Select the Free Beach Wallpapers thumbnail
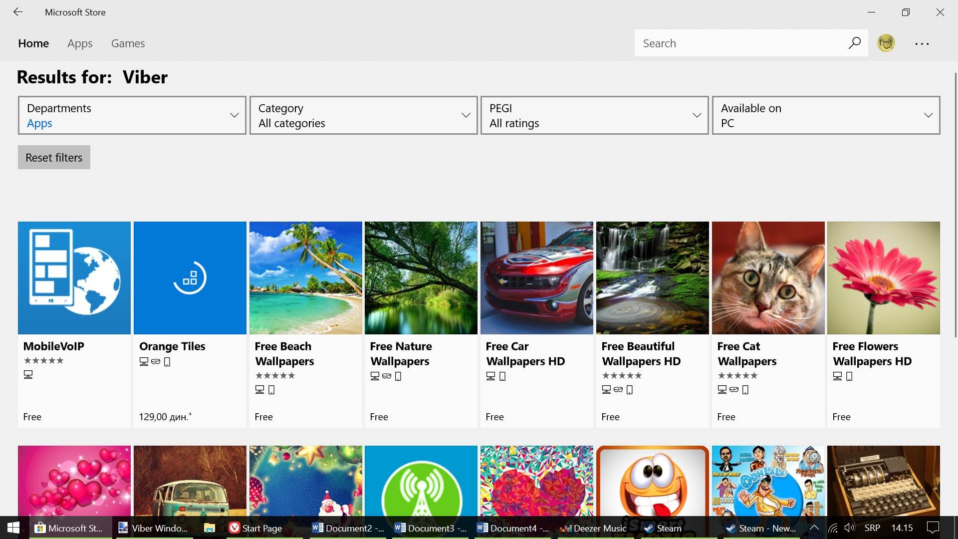Viewport: 958px width, 539px height. pos(305,278)
